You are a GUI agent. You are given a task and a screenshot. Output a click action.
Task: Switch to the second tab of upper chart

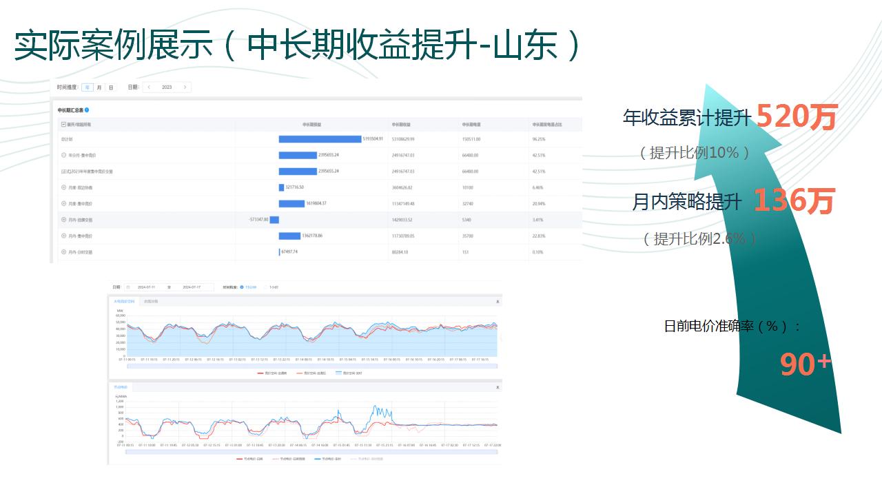pos(151,302)
